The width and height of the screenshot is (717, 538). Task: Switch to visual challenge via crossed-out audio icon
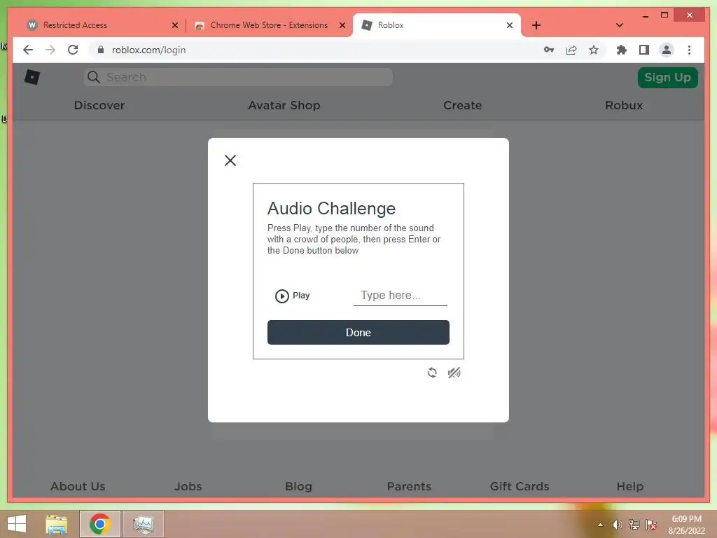[x=454, y=373]
